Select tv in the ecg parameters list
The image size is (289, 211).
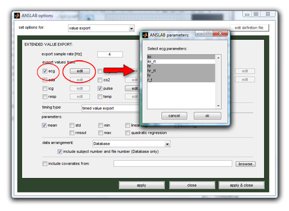[181, 75]
